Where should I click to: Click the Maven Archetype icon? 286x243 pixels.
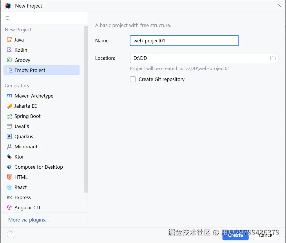(9, 96)
